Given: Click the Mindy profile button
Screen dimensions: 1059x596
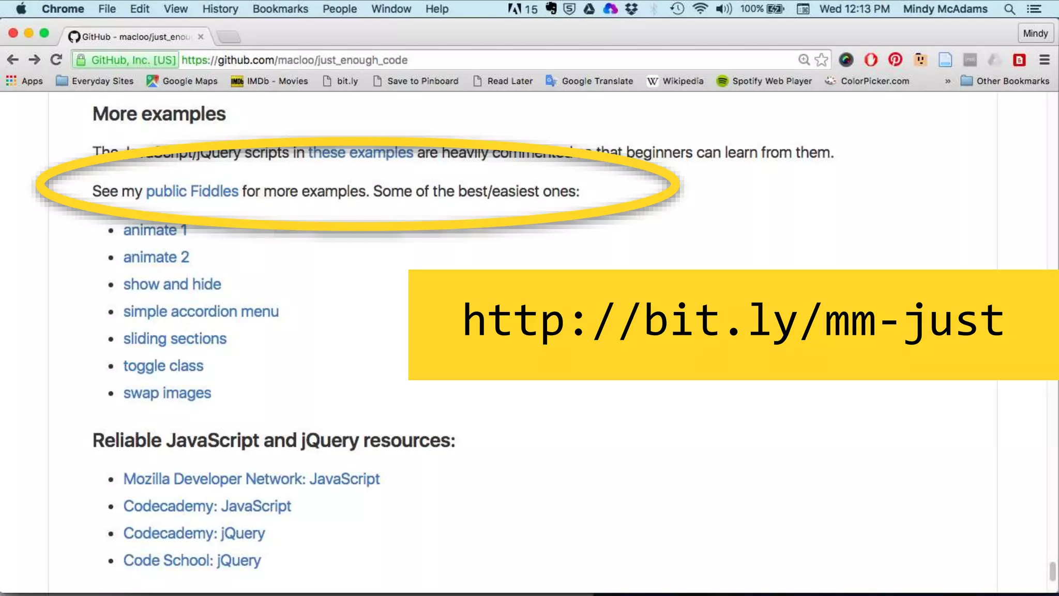Looking at the screenshot, I should pyautogui.click(x=1035, y=34).
